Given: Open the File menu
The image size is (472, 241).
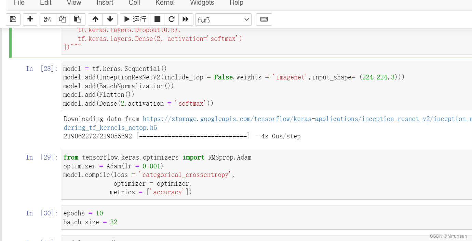Looking at the screenshot, I should pyautogui.click(x=19, y=3).
